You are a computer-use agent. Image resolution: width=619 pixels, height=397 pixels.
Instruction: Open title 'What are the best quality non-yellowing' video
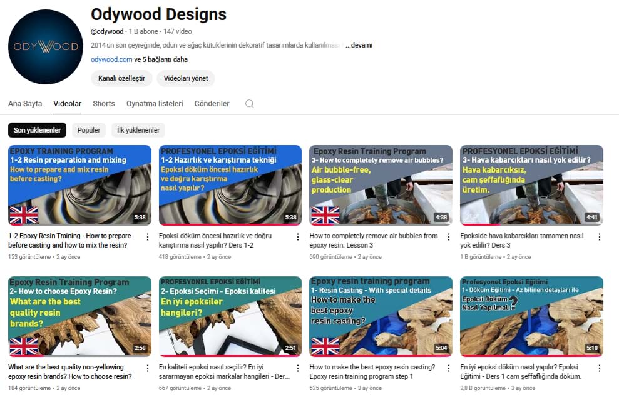point(70,372)
